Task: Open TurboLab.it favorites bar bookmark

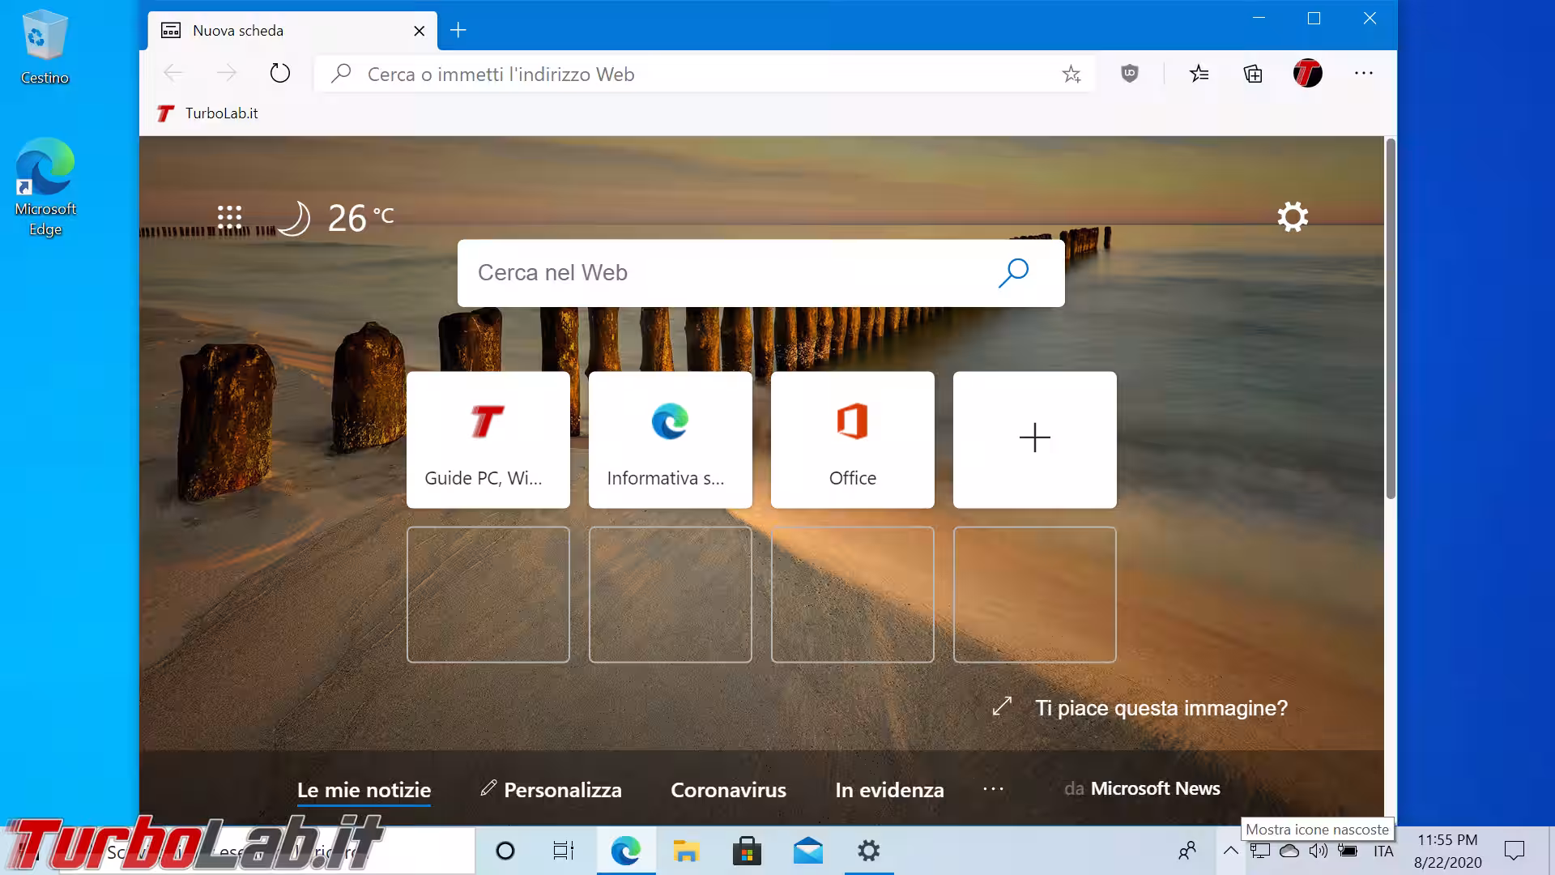Action: tap(208, 113)
